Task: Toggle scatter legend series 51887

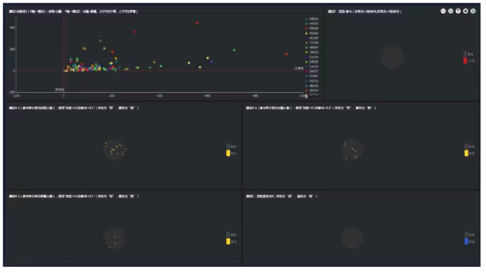Action: pos(312,76)
